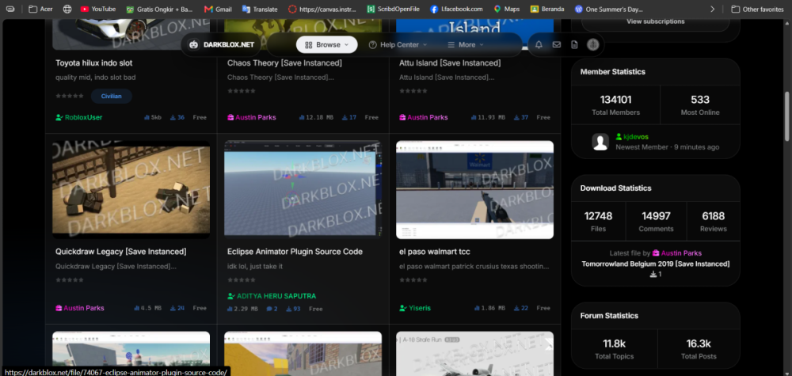Screen dimensions: 792x376
Task: Click the page vertical scrollbar
Action: click(x=787, y=116)
